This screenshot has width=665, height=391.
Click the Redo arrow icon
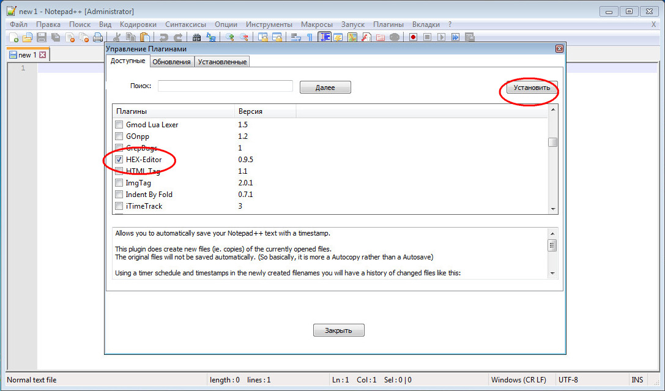click(178, 37)
